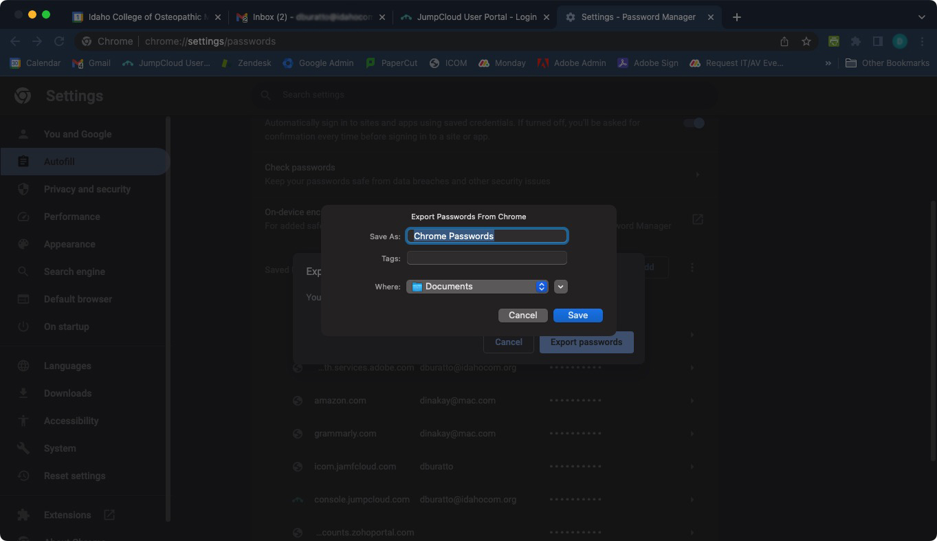Show more bookmarks with the double chevron

[828, 63]
